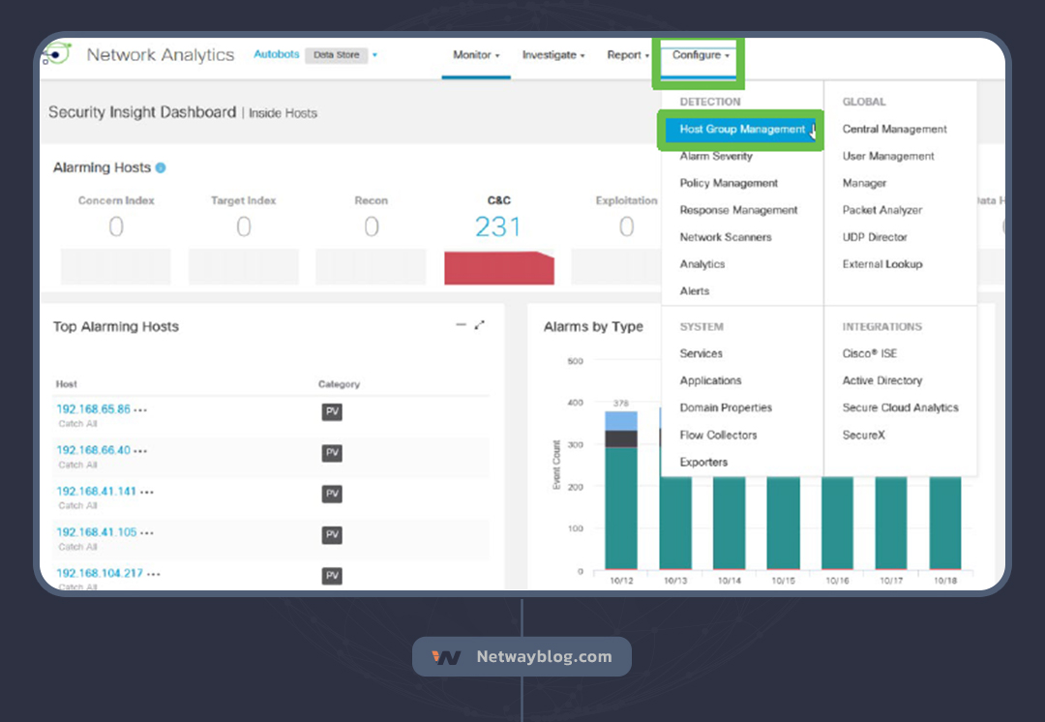Choose Policy Management in Detection section
This screenshot has width=1045, height=722.
[729, 183]
